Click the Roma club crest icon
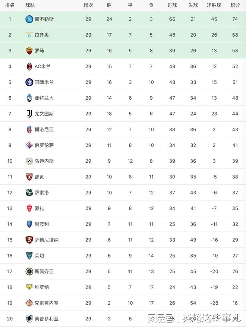Image resolution: width=246 pixels, height=327 pixels. 29,51
